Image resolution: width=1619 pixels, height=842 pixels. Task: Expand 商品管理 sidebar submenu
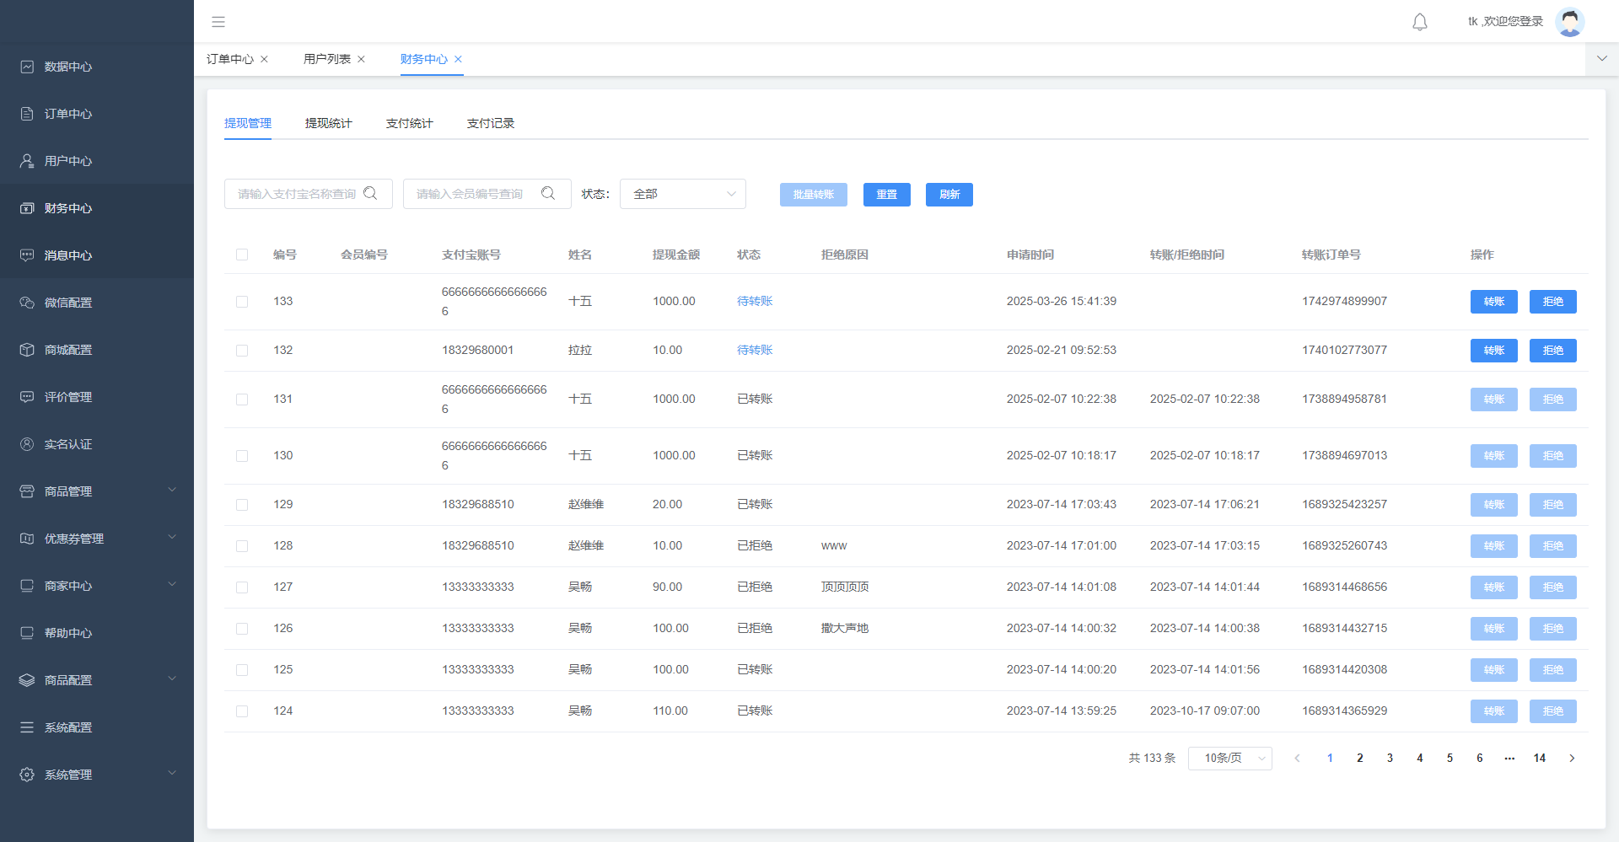point(97,491)
